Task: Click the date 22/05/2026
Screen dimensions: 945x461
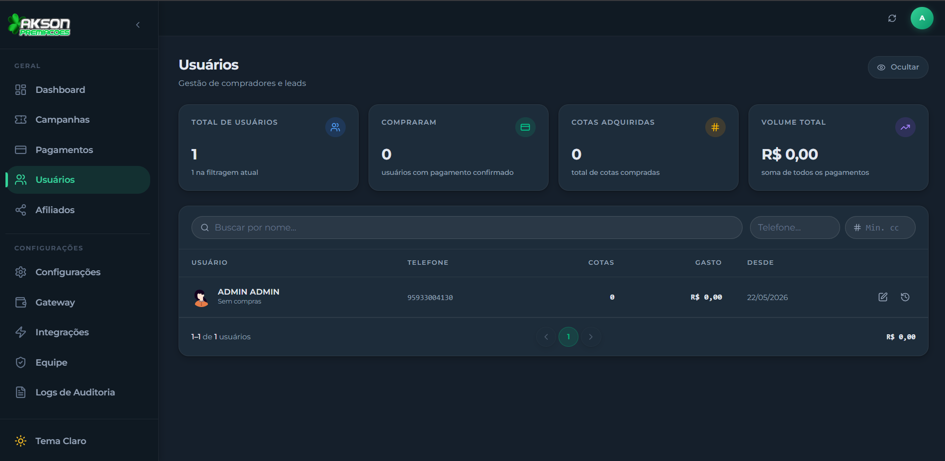Action: pos(767,298)
